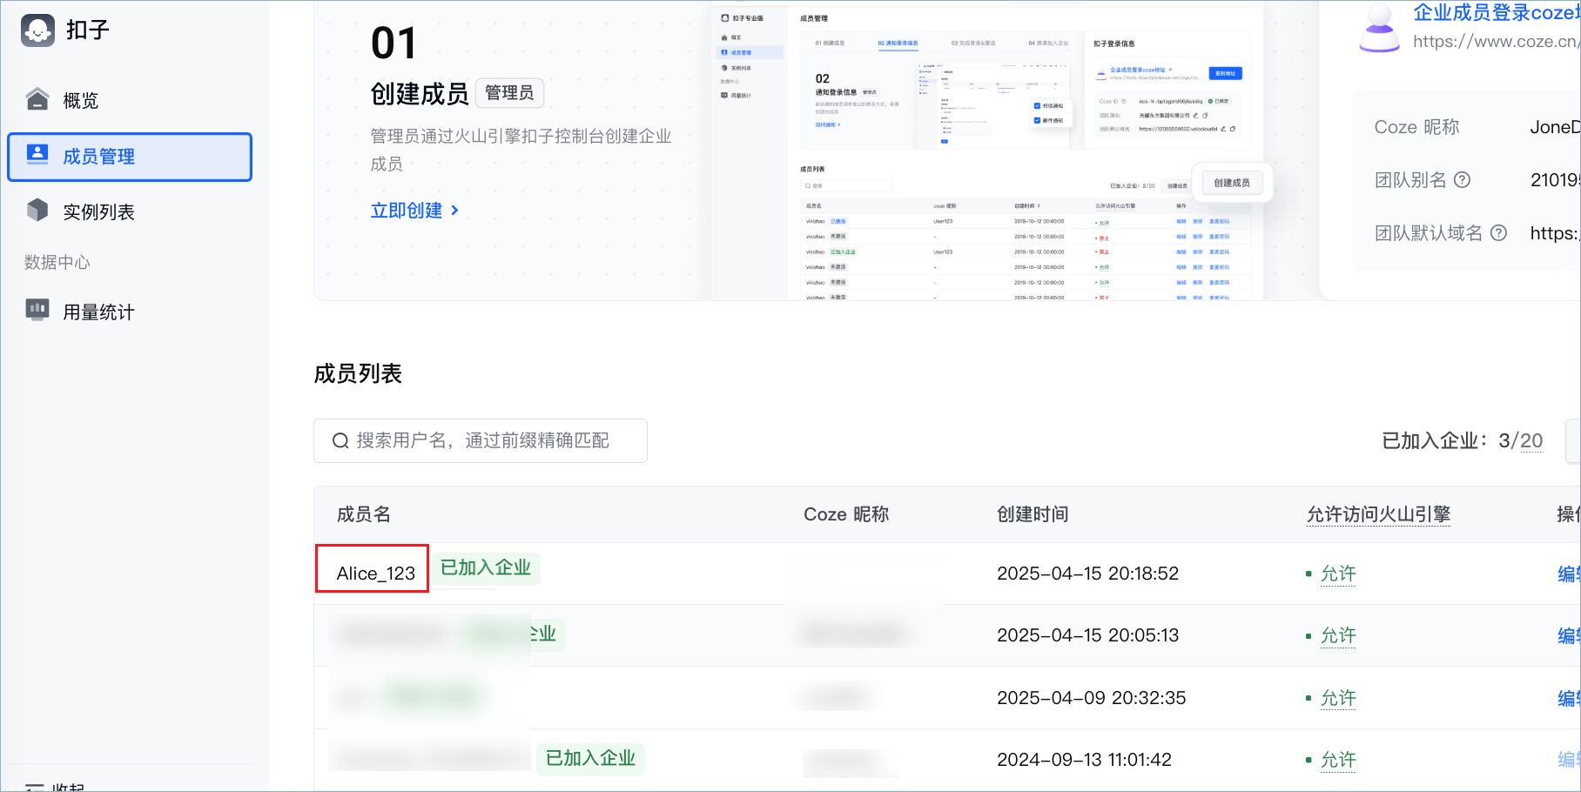Click the chevron next to 立即创建

pos(454,211)
